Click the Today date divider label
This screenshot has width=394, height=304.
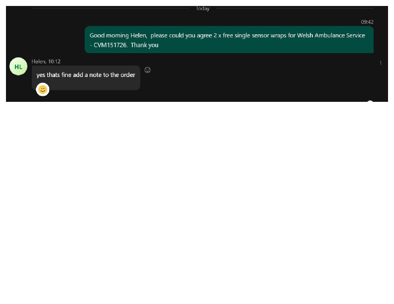(202, 8)
